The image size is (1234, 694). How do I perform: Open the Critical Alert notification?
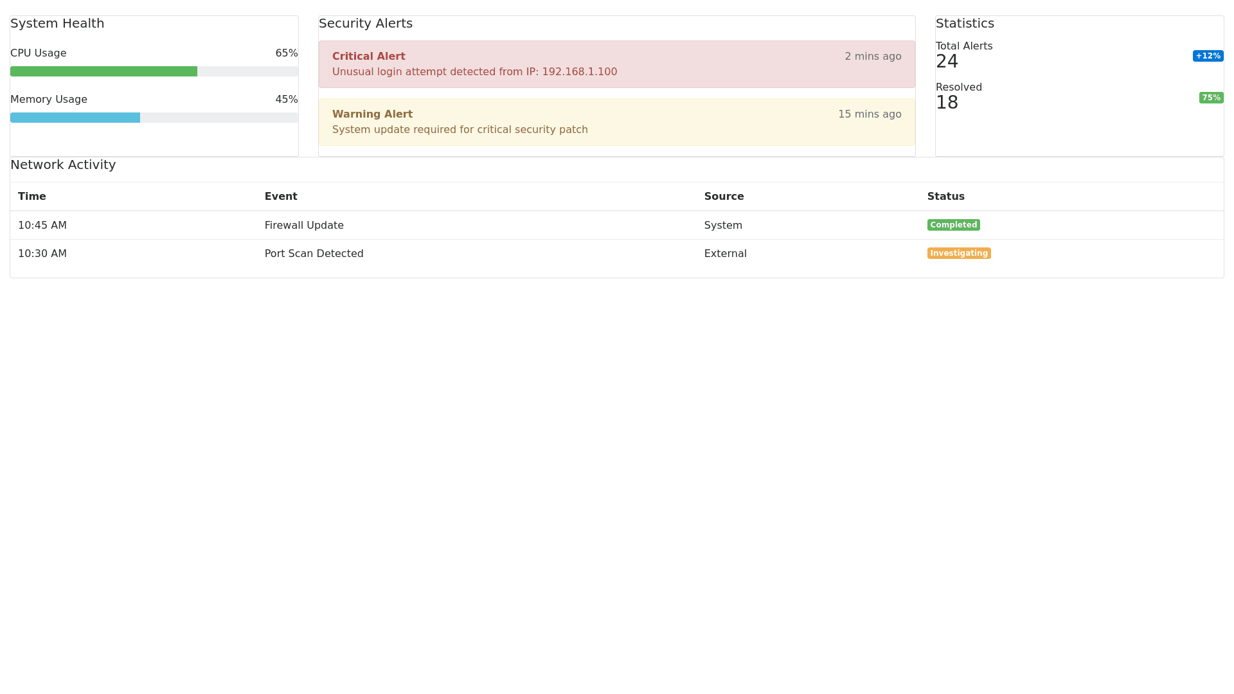616,64
